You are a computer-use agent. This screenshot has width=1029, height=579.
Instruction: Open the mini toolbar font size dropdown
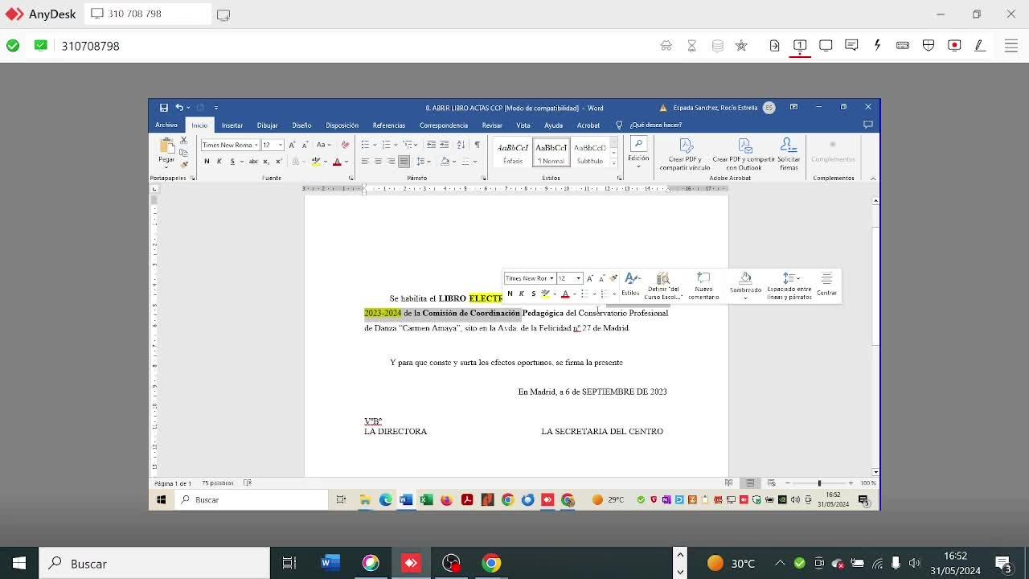click(578, 278)
